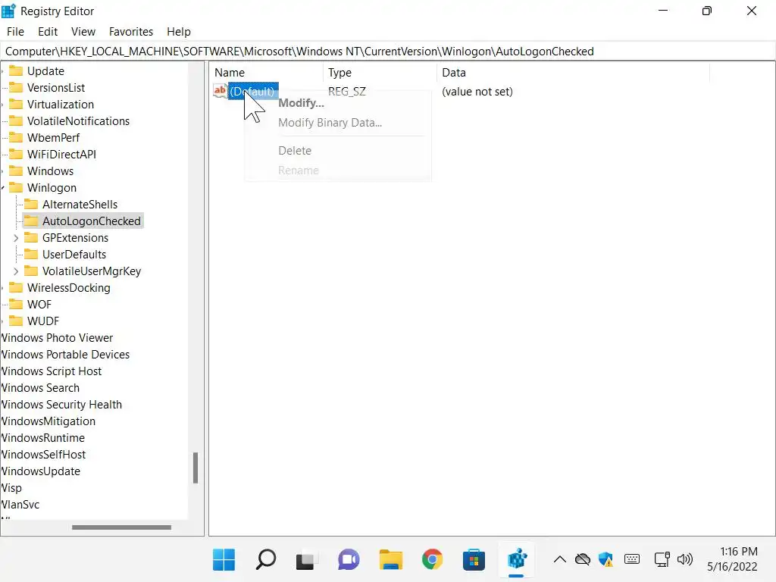The height and width of the screenshot is (582, 776).
Task: Collapse the Winlogon key chevron
Action: click(3, 188)
